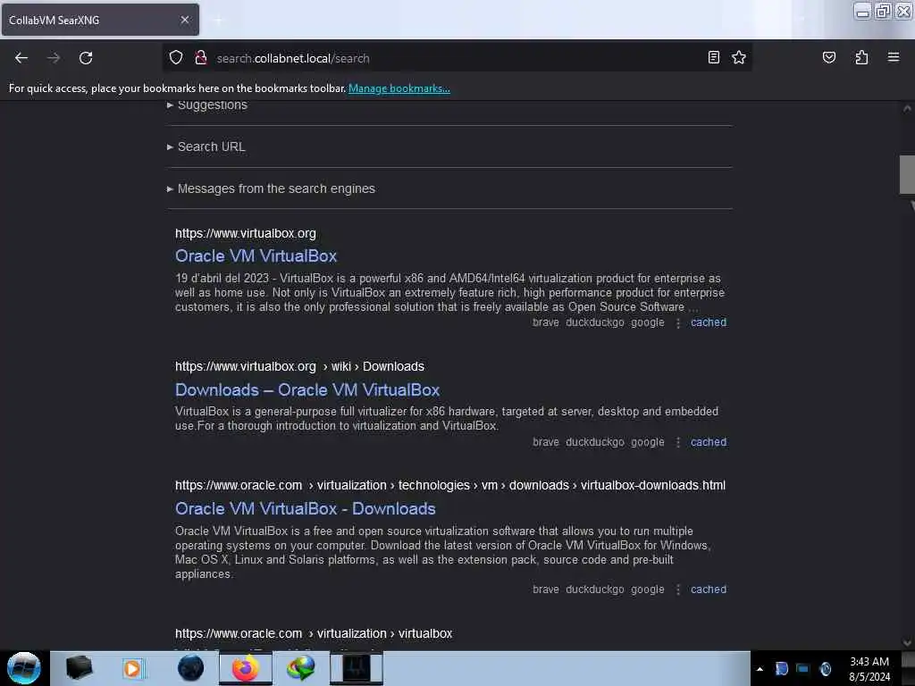Open cached copy of the wiki Downloads result
915x686 pixels.
pyautogui.click(x=709, y=442)
